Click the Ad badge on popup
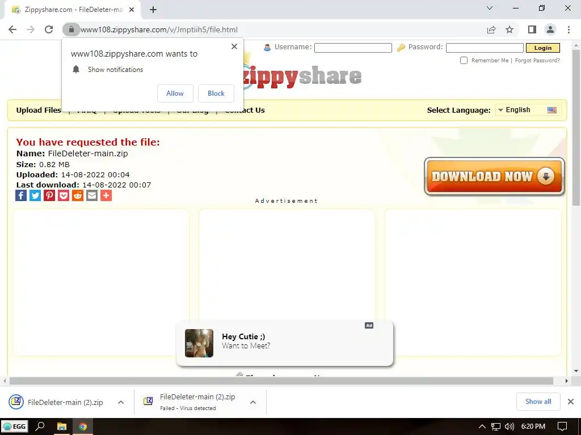This screenshot has width=581, height=435. [x=369, y=326]
